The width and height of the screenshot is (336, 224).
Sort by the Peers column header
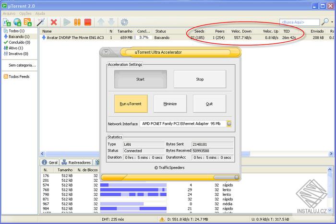click(220, 31)
